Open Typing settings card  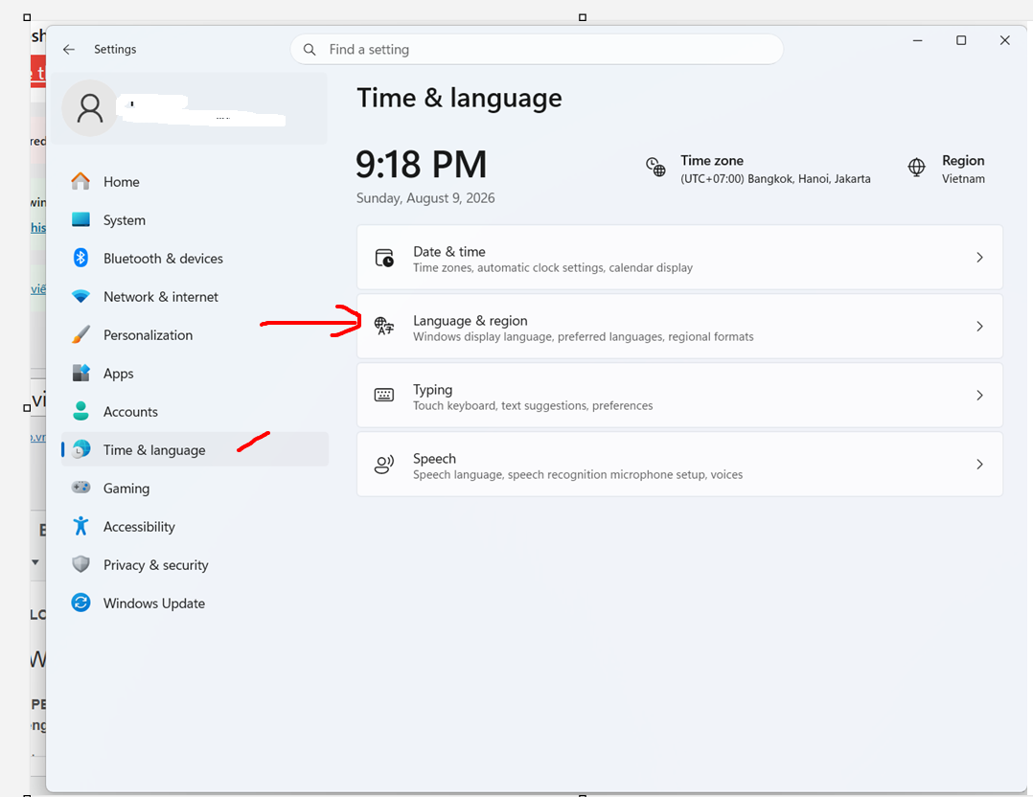(x=680, y=396)
